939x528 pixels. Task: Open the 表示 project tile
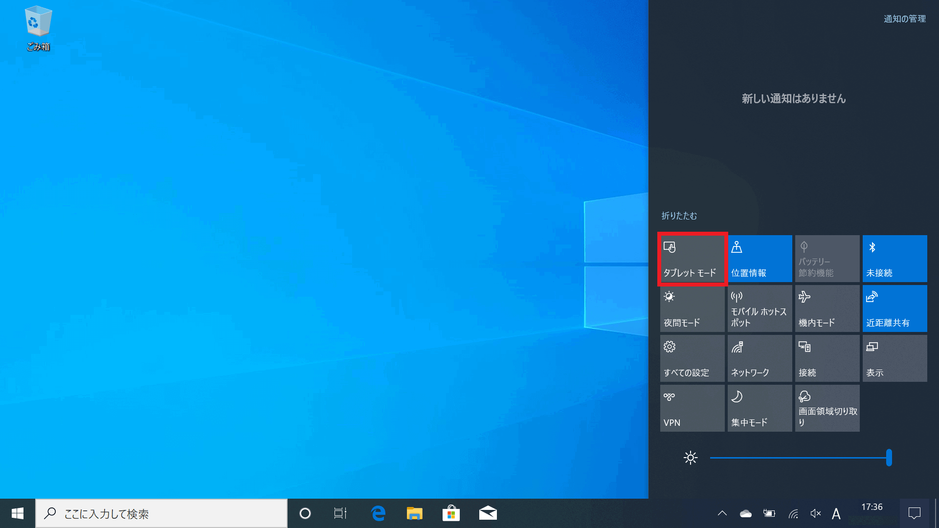[894, 358]
